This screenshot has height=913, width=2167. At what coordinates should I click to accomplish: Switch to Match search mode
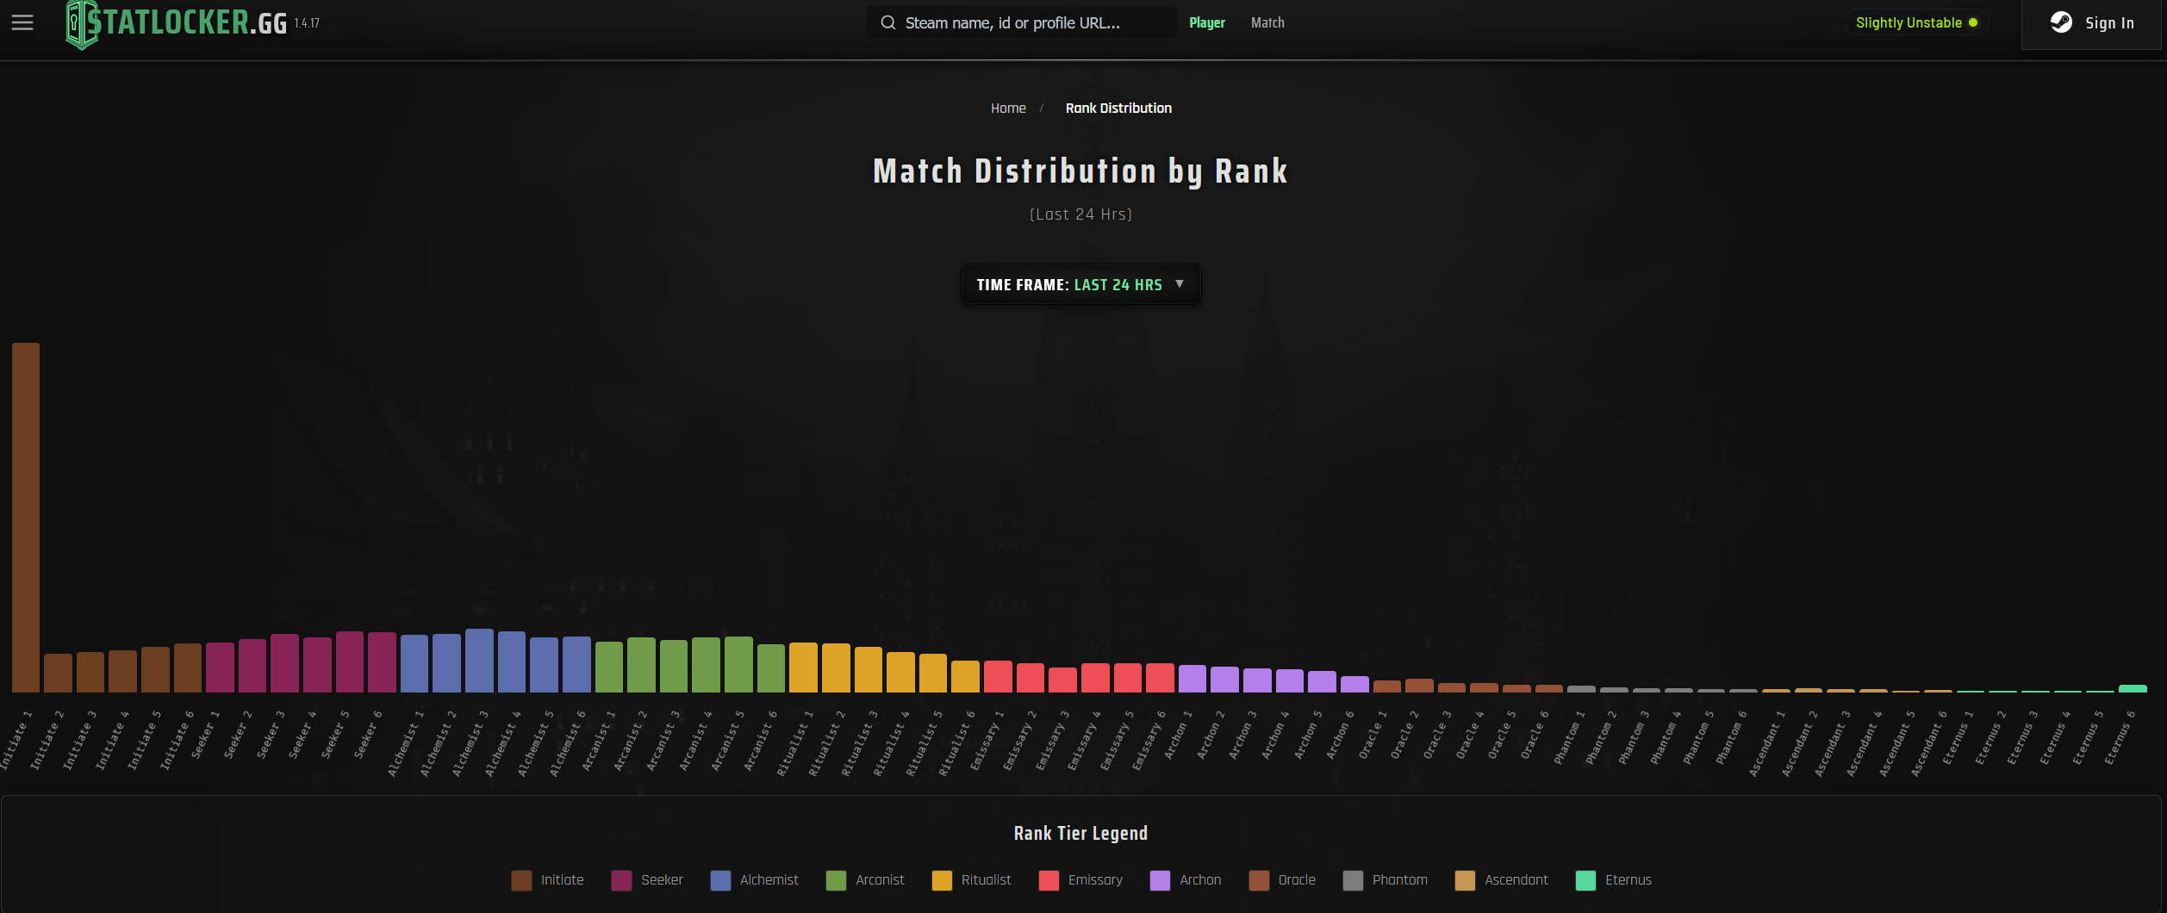(1267, 23)
